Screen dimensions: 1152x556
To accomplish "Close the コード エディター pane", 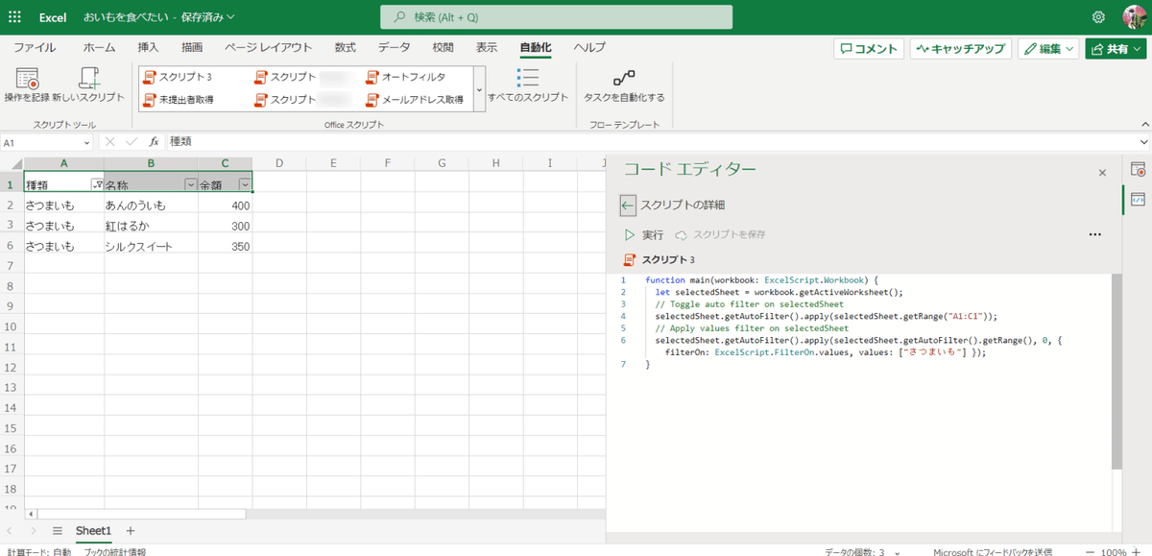I will 1102,172.
